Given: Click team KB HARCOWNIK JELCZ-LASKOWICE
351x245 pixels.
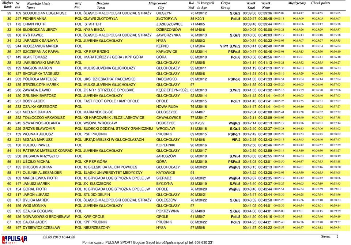Looking at the screenshot, I should (x=114, y=118).
